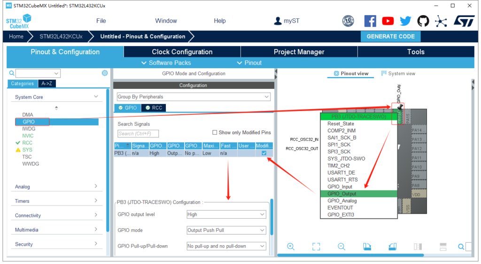The width and height of the screenshot is (481, 264).
Task: Zoom in on the pinout view
Action: tap(291, 247)
